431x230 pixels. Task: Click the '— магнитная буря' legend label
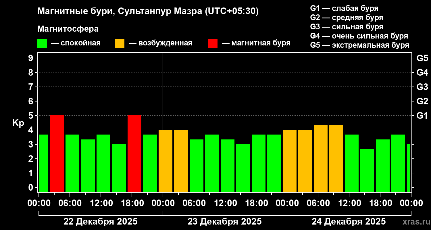tap(256, 43)
